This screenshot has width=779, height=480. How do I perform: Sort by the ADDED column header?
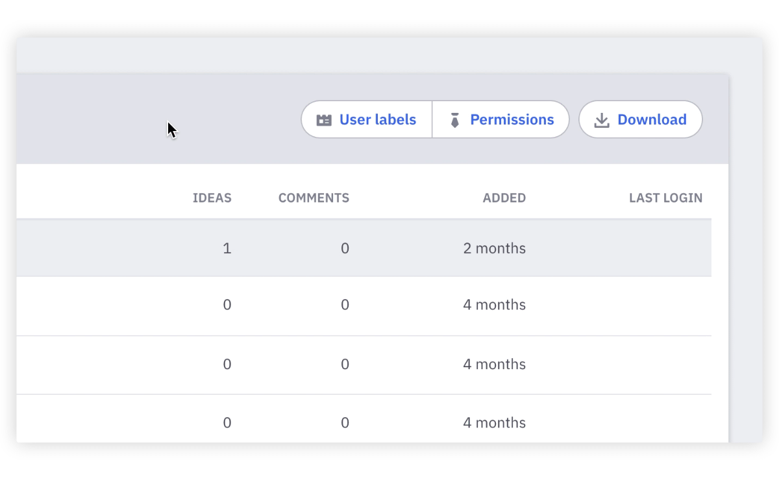504,198
